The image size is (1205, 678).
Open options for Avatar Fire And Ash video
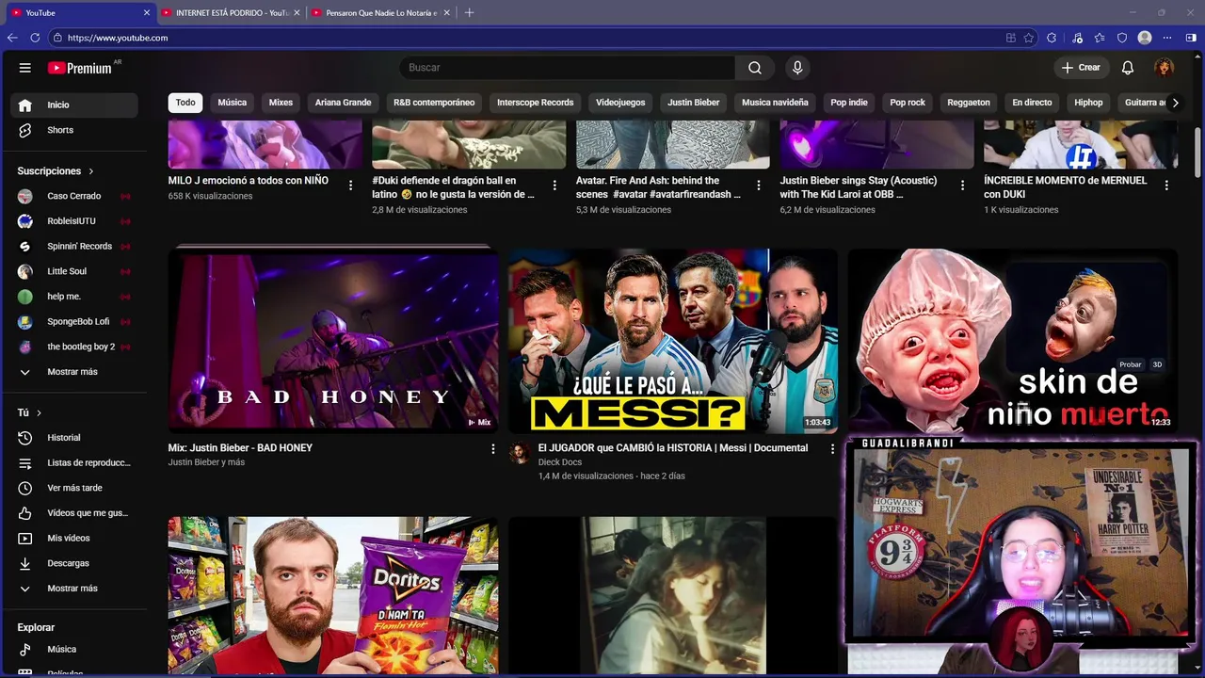pos(759,186)
